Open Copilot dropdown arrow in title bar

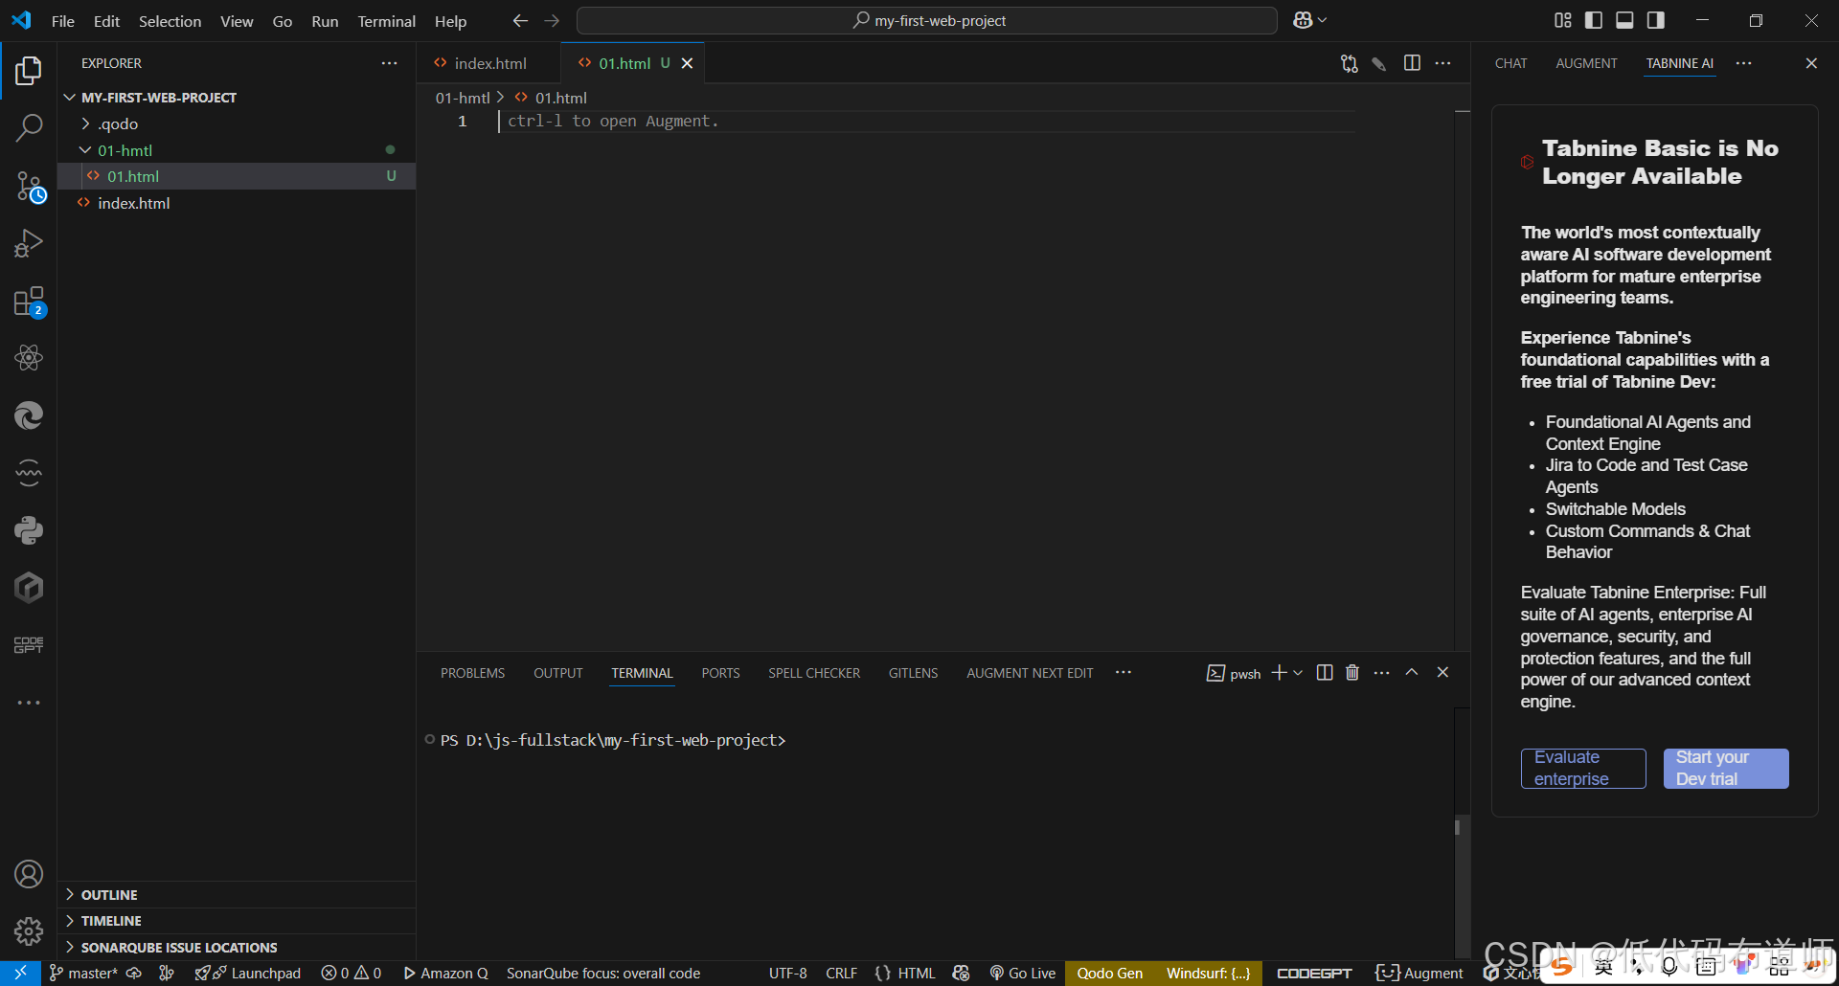(1323, 20)
